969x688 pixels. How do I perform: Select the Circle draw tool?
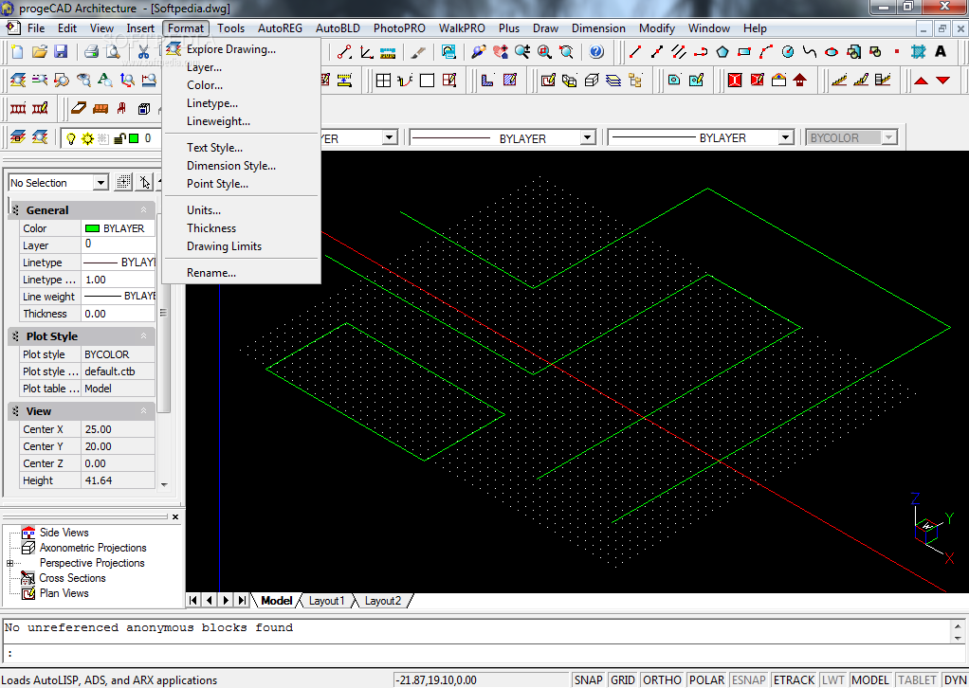pyautogui.click(x=788, y=52)
